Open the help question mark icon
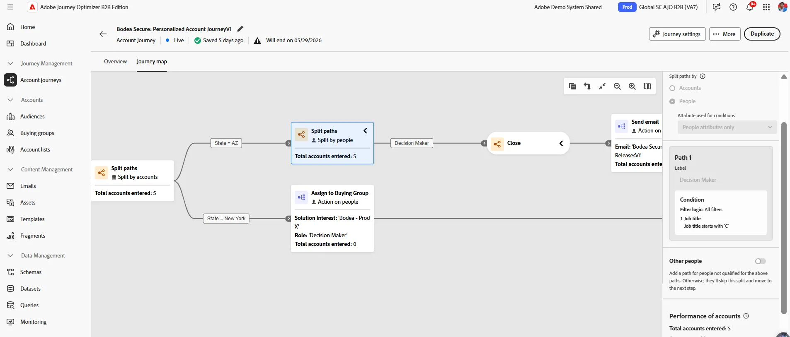The width and height of the screenshot is (790, 337). (x=733, y=7)
